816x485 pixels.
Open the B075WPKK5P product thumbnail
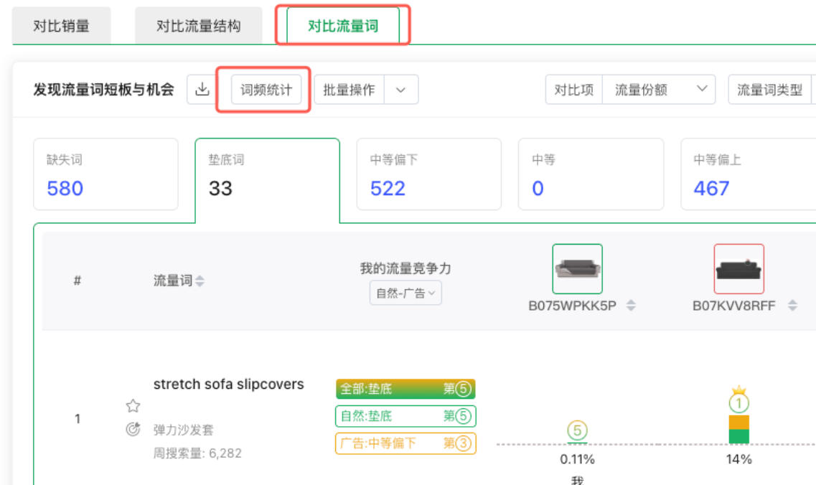pyautogui.click(x=577, y=269)
